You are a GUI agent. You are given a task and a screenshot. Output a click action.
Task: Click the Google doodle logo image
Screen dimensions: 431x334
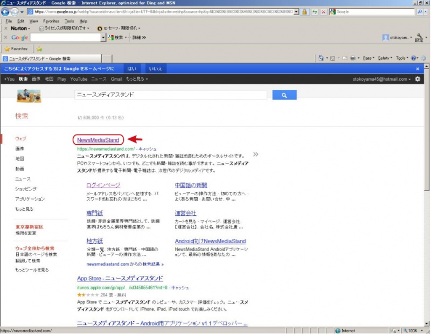[x=29, y=96]
